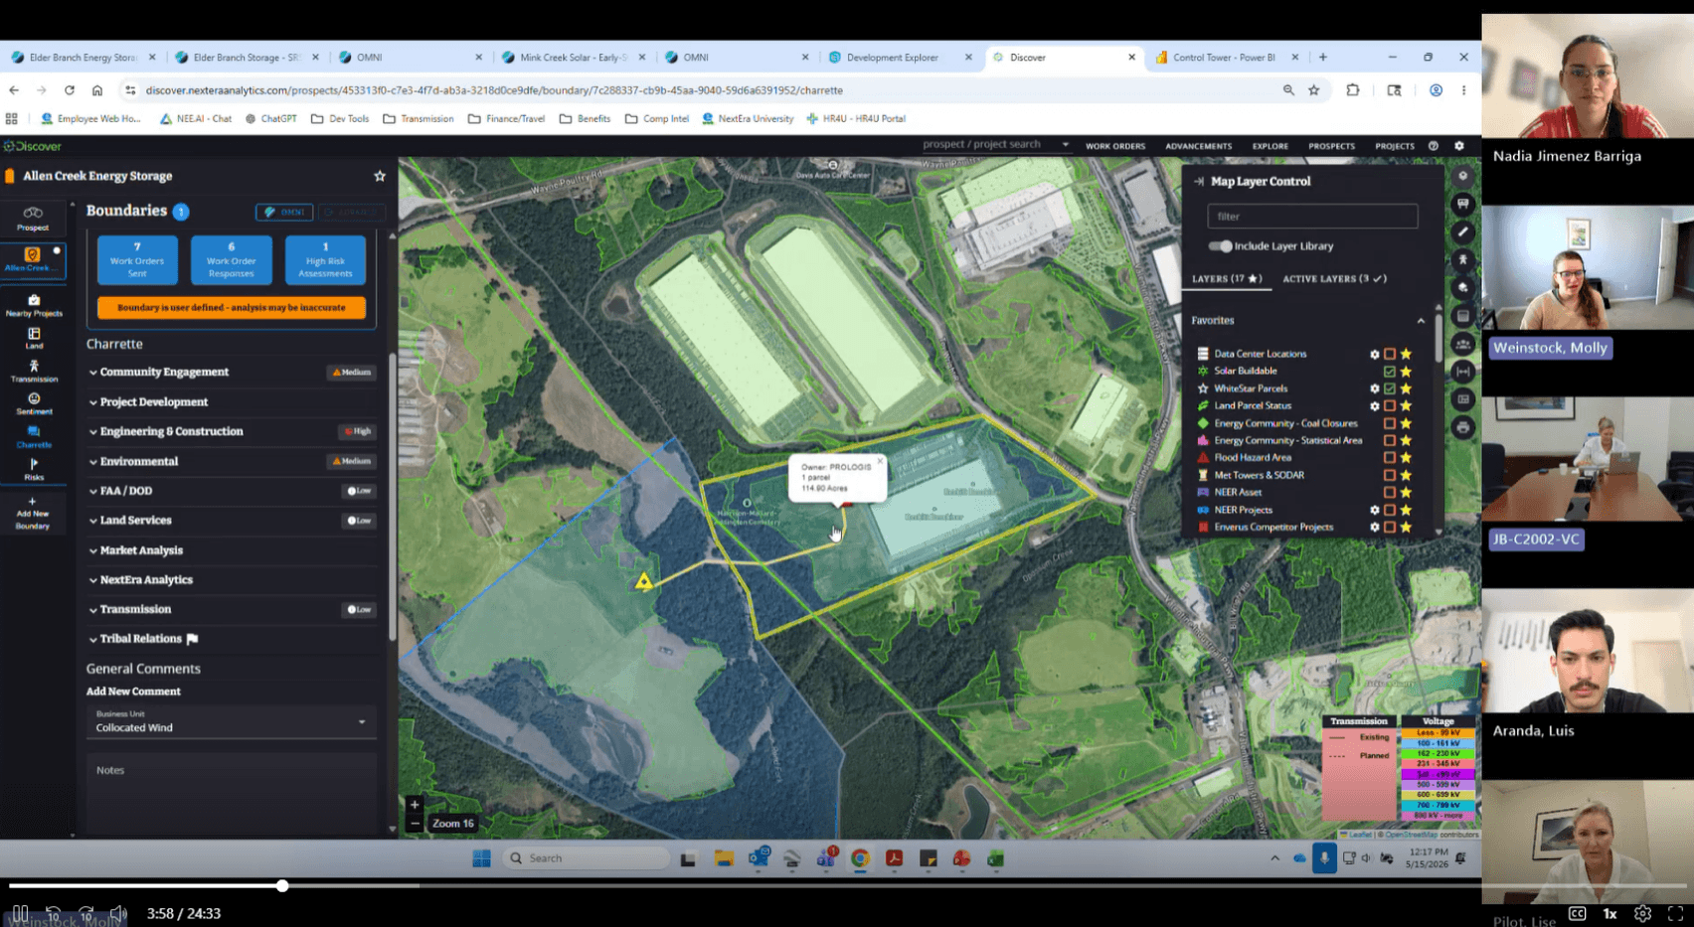Switch to the ACTIVE LAYERS tab
The height and width of the screenshot is (927, 1694).
pyautogui.click(x=1334, y=279)
